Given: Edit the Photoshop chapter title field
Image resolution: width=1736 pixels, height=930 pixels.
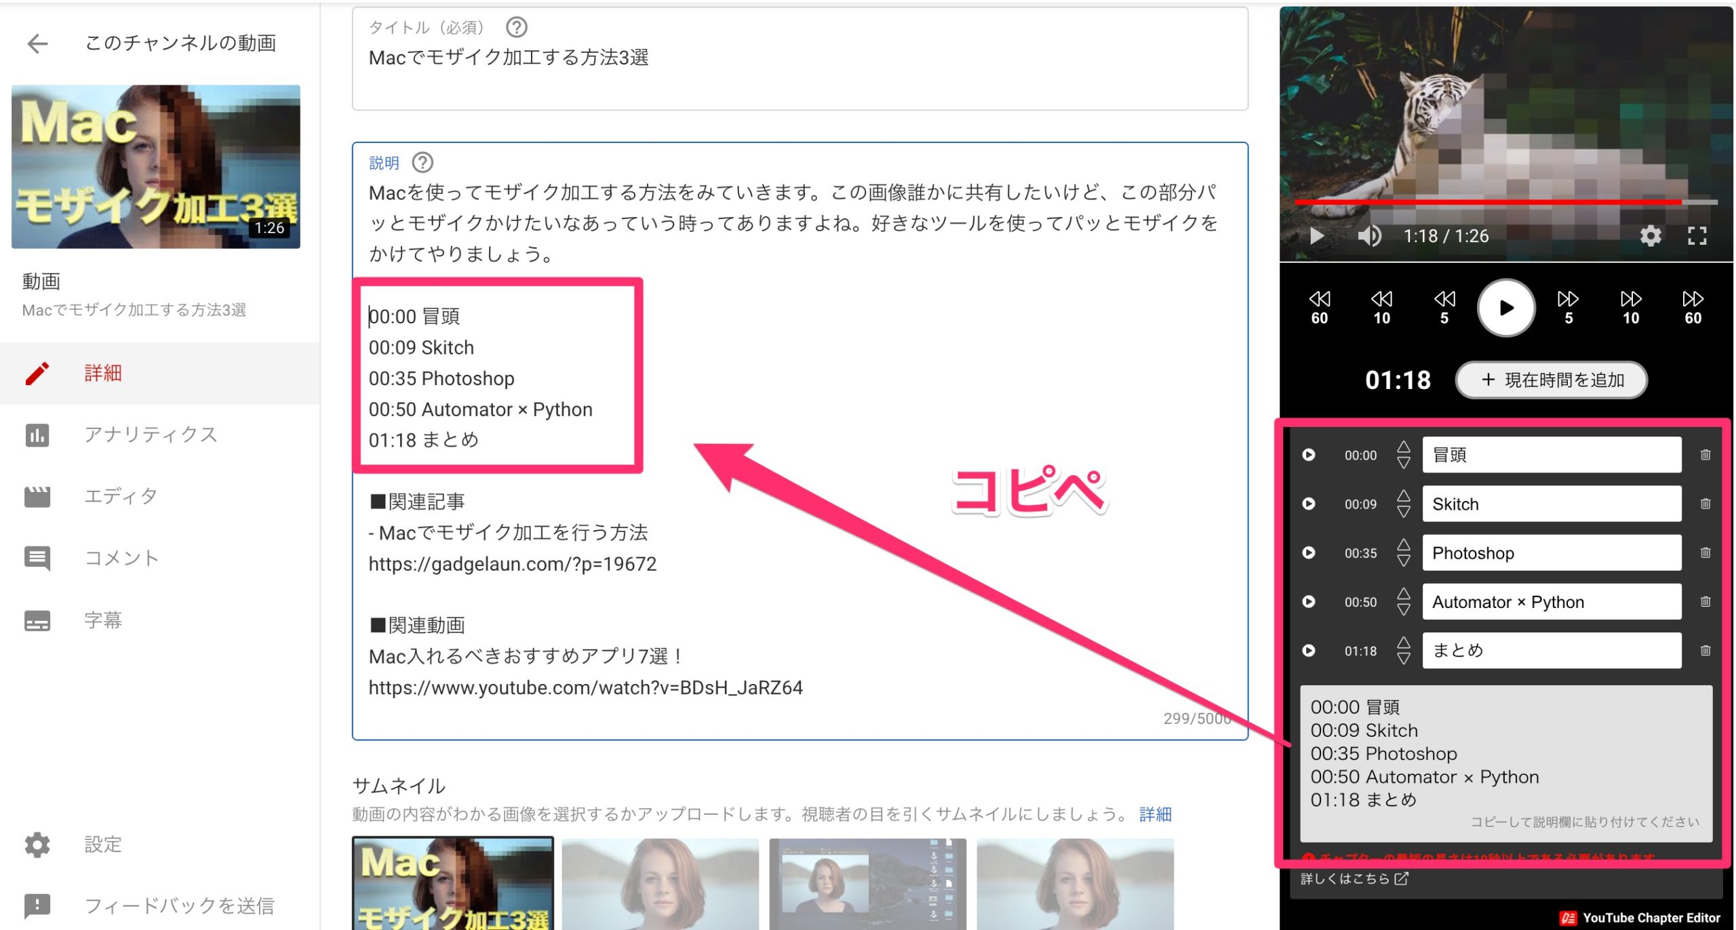Looking at the screenshot, I should coord(1552,552).
